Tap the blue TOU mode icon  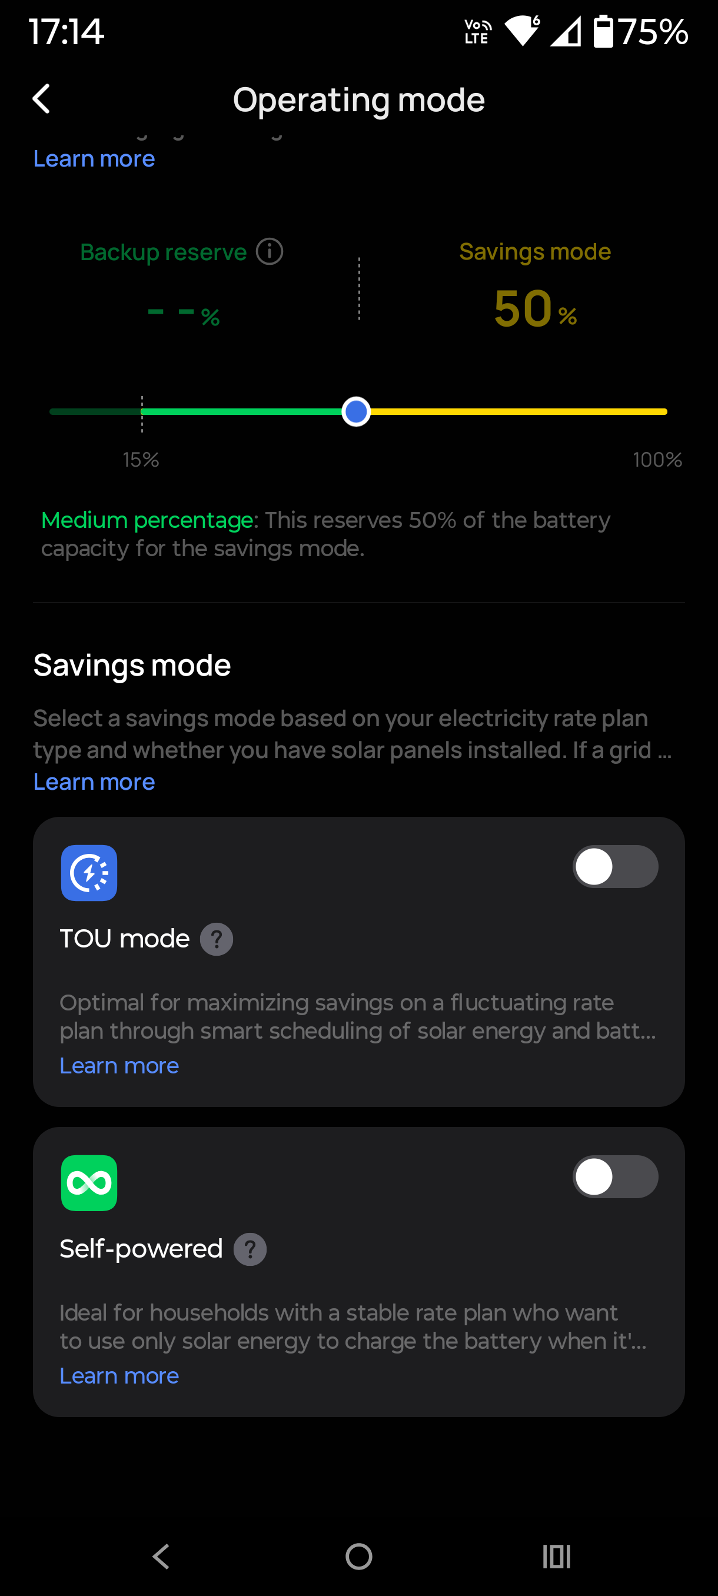point(89,873)
